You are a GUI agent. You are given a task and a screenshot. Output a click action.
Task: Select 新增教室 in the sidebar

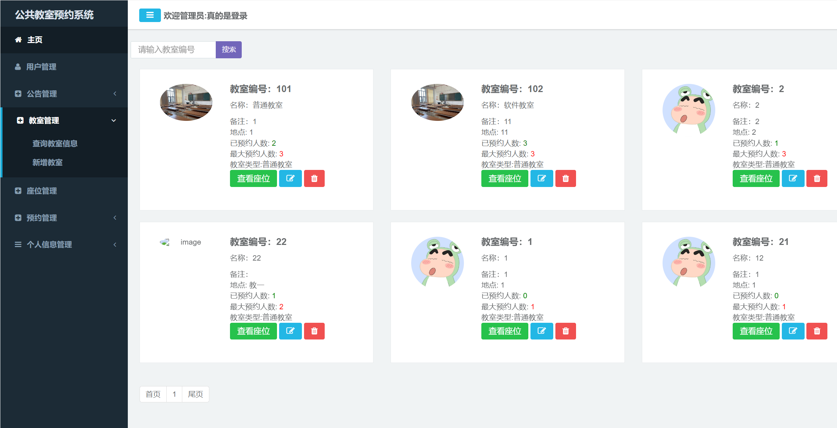48,162
